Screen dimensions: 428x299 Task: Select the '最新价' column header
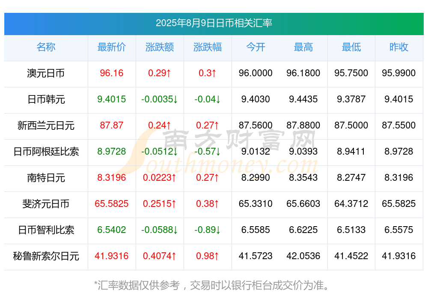click(111, 47)
